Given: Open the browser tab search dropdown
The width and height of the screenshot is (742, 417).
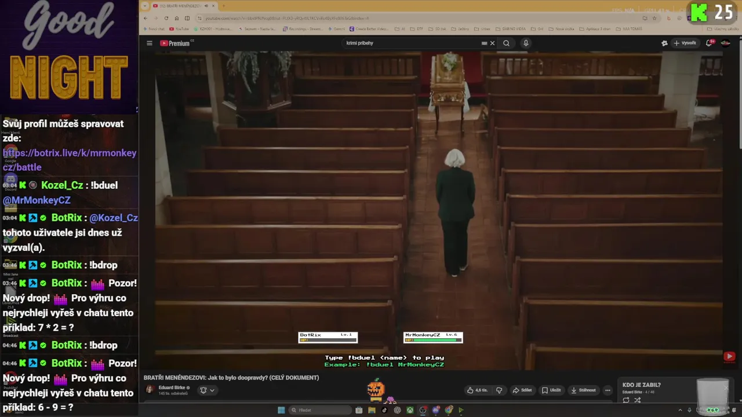Looking at the screenshot, I should pyautogui.click(x=146, y=6).
